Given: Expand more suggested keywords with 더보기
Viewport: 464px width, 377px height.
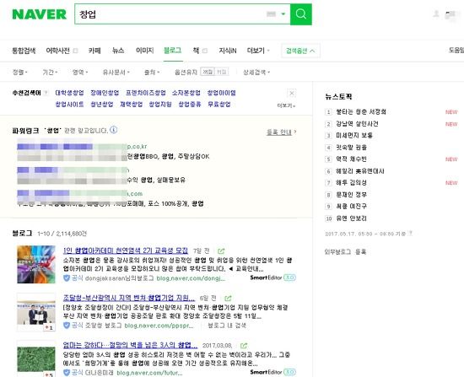Looking at the screenshot, I should [x=286, y=105].
